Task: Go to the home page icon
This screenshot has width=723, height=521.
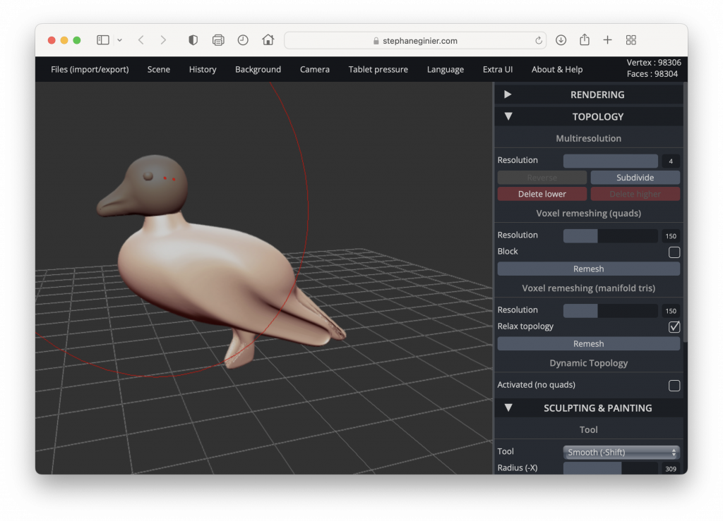Action: (x=268, y=40)
